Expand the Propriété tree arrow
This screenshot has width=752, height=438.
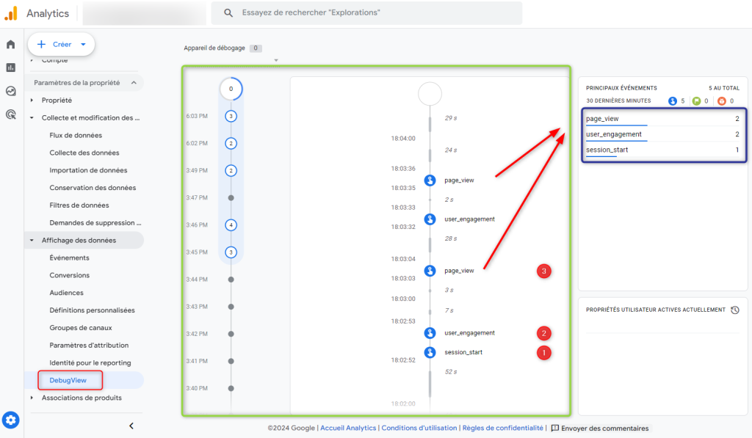32,101
